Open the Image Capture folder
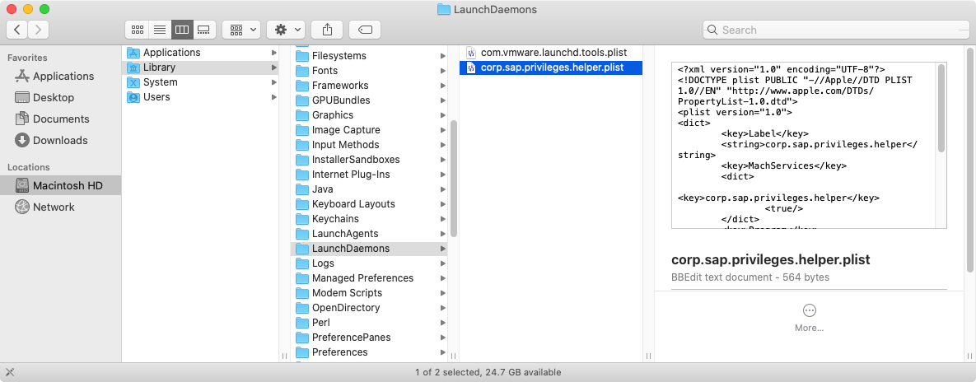 tap(370, 130)
